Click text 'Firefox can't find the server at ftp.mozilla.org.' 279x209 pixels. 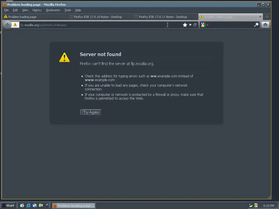coord(117,64)
